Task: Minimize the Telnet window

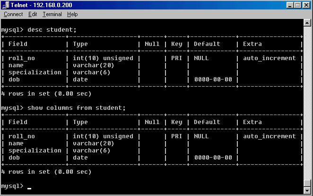Action: click(290, 5)
